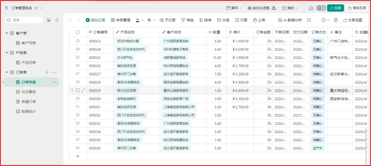Viewport: 371px width, 166px height.
Task: Click the 生产中 status tag in row 000036
Action: (317, 148)
